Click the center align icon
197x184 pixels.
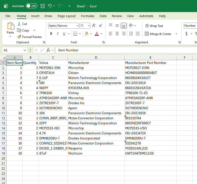(x=117, y=34)
